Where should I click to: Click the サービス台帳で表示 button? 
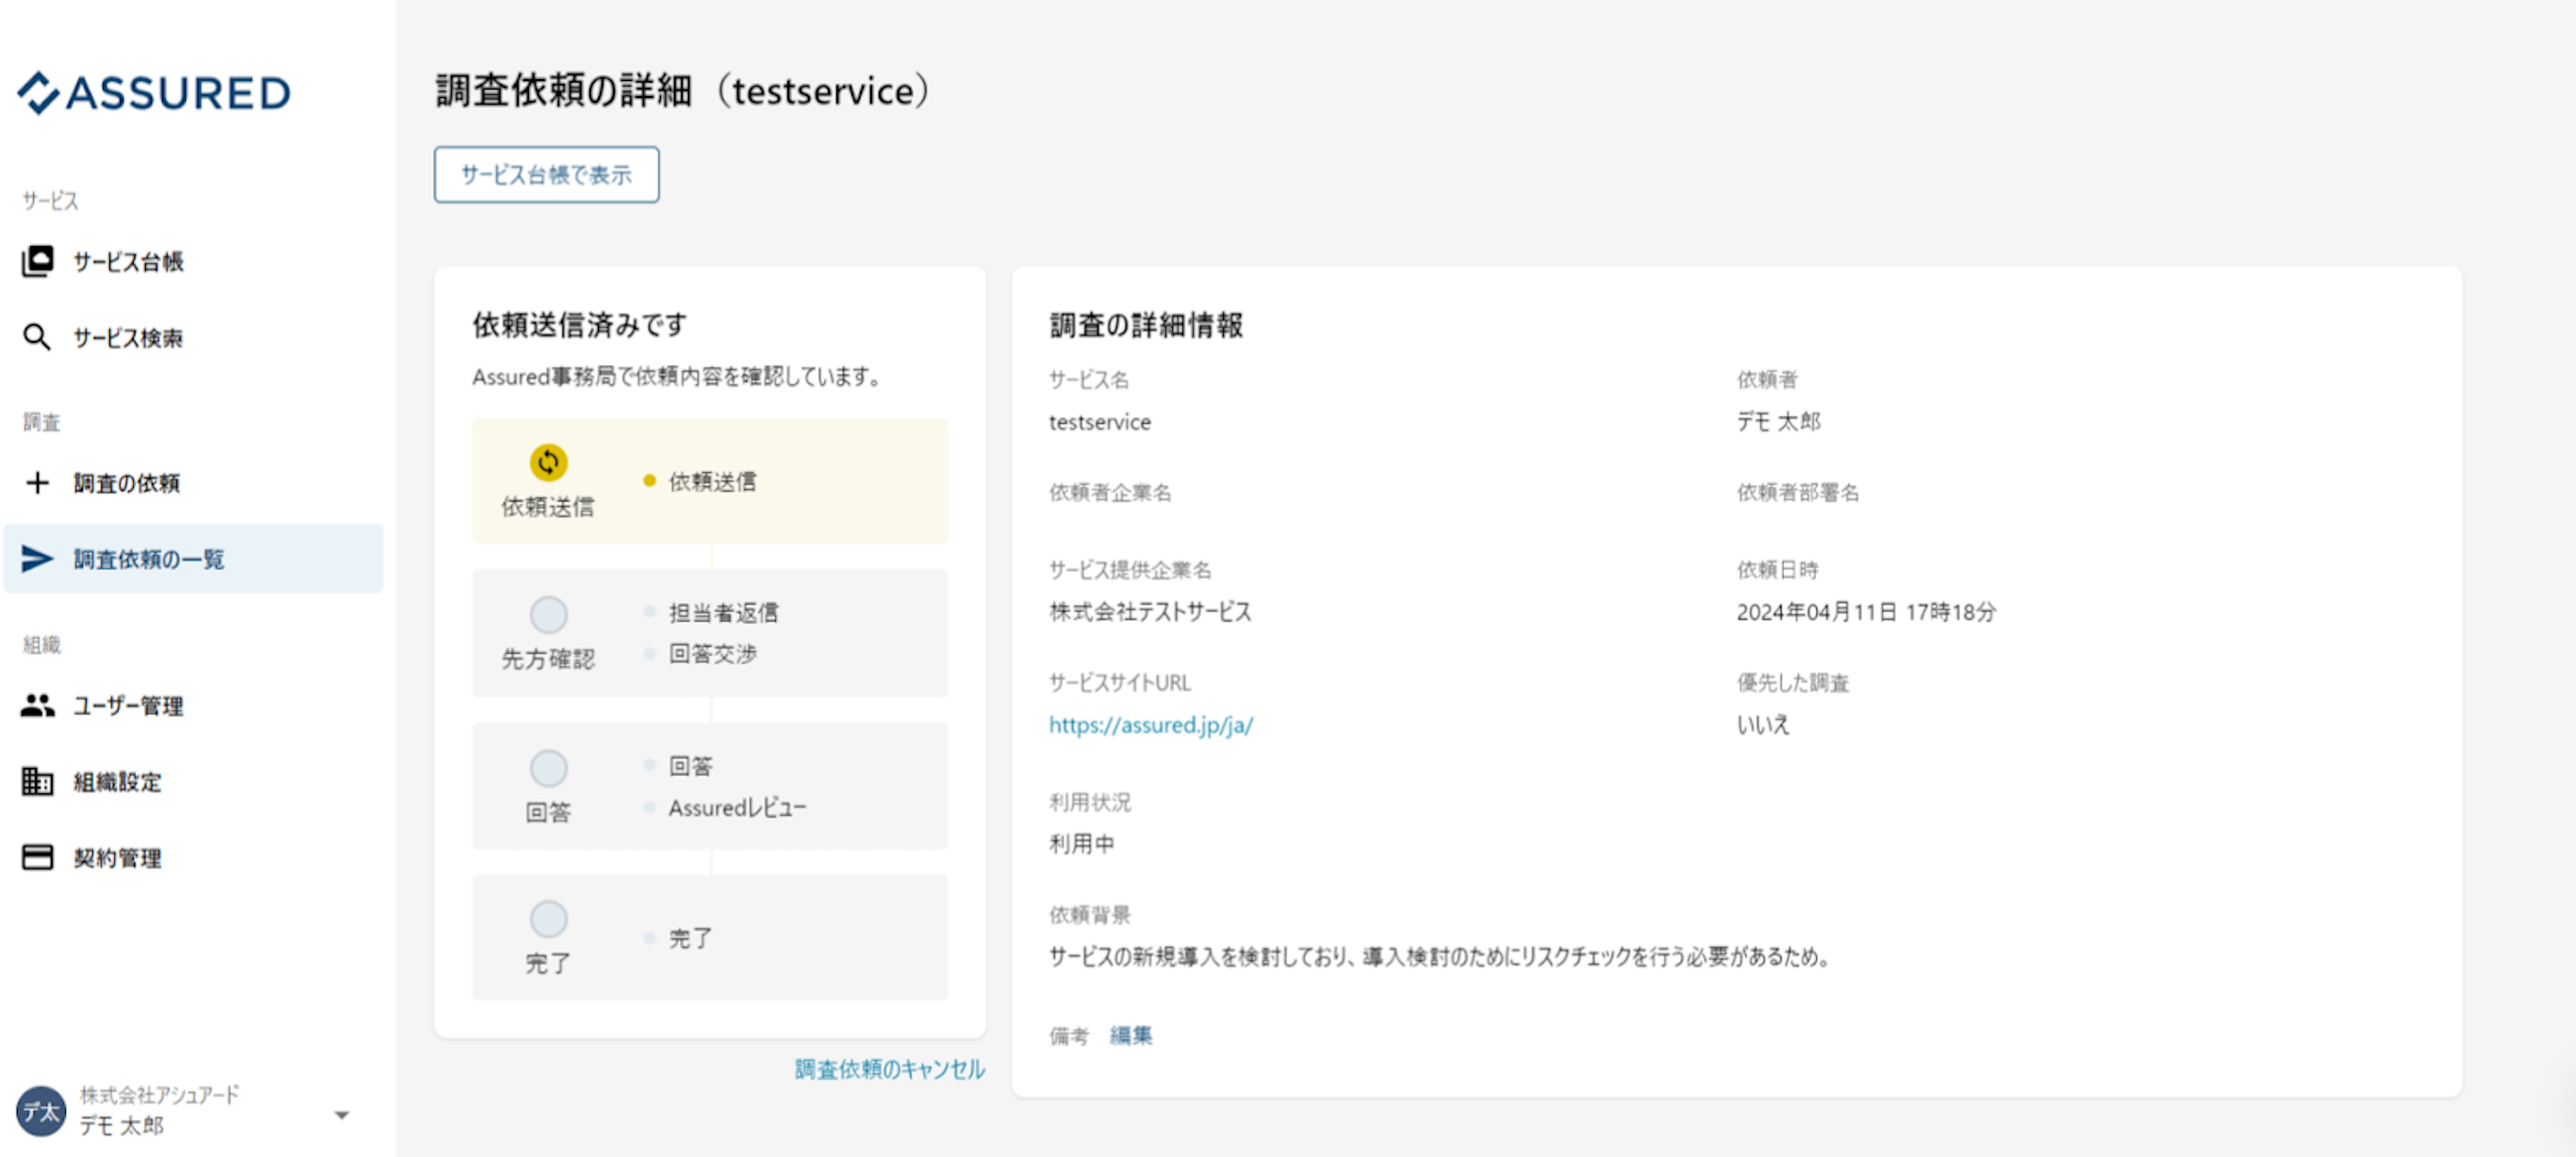coord(546,175)
